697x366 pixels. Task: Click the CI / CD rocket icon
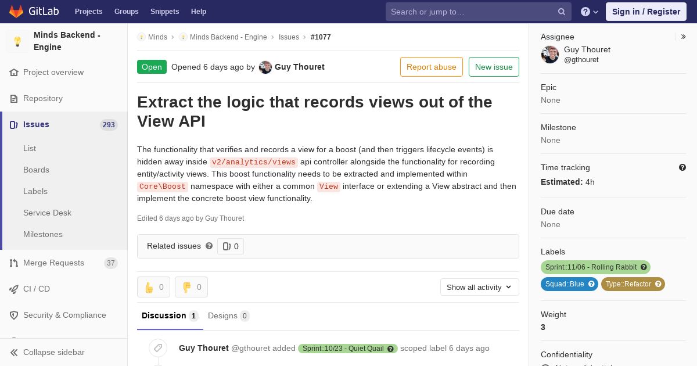coord(14,289)
